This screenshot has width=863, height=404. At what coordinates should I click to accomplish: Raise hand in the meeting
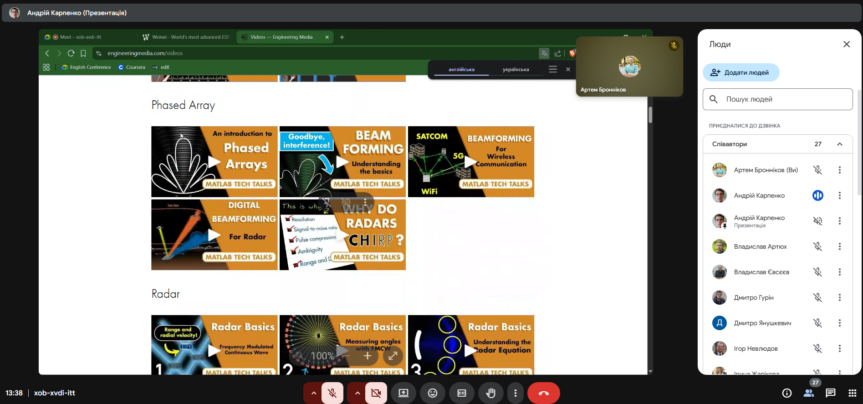490,393
